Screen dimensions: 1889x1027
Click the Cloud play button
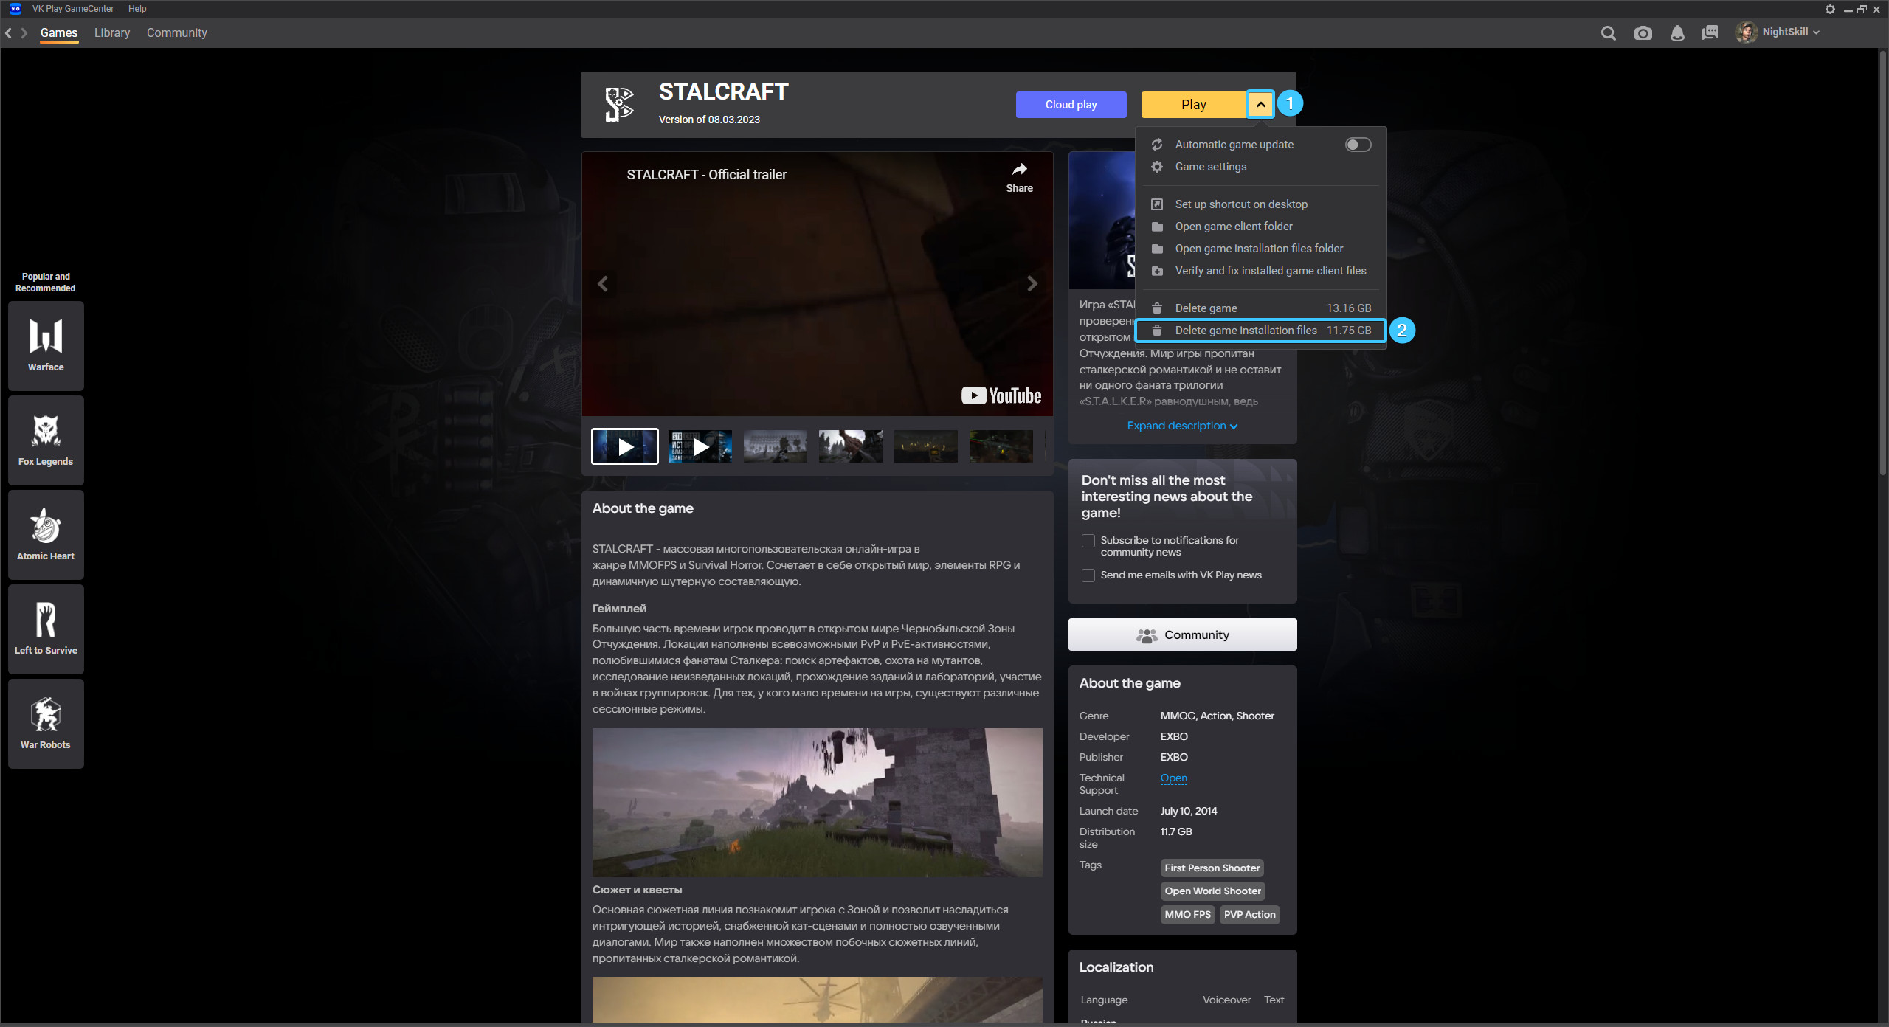(x=1071, y=104)
